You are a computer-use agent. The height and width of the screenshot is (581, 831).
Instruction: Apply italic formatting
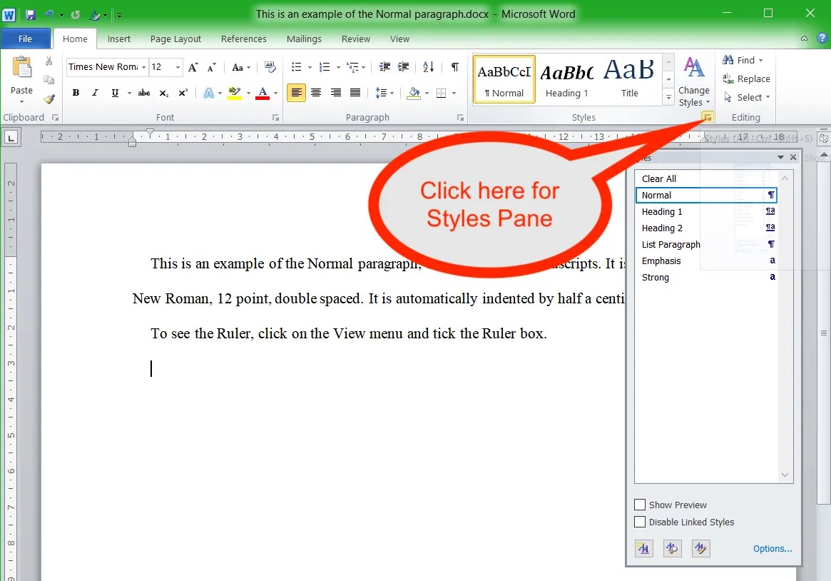[95, 93]
